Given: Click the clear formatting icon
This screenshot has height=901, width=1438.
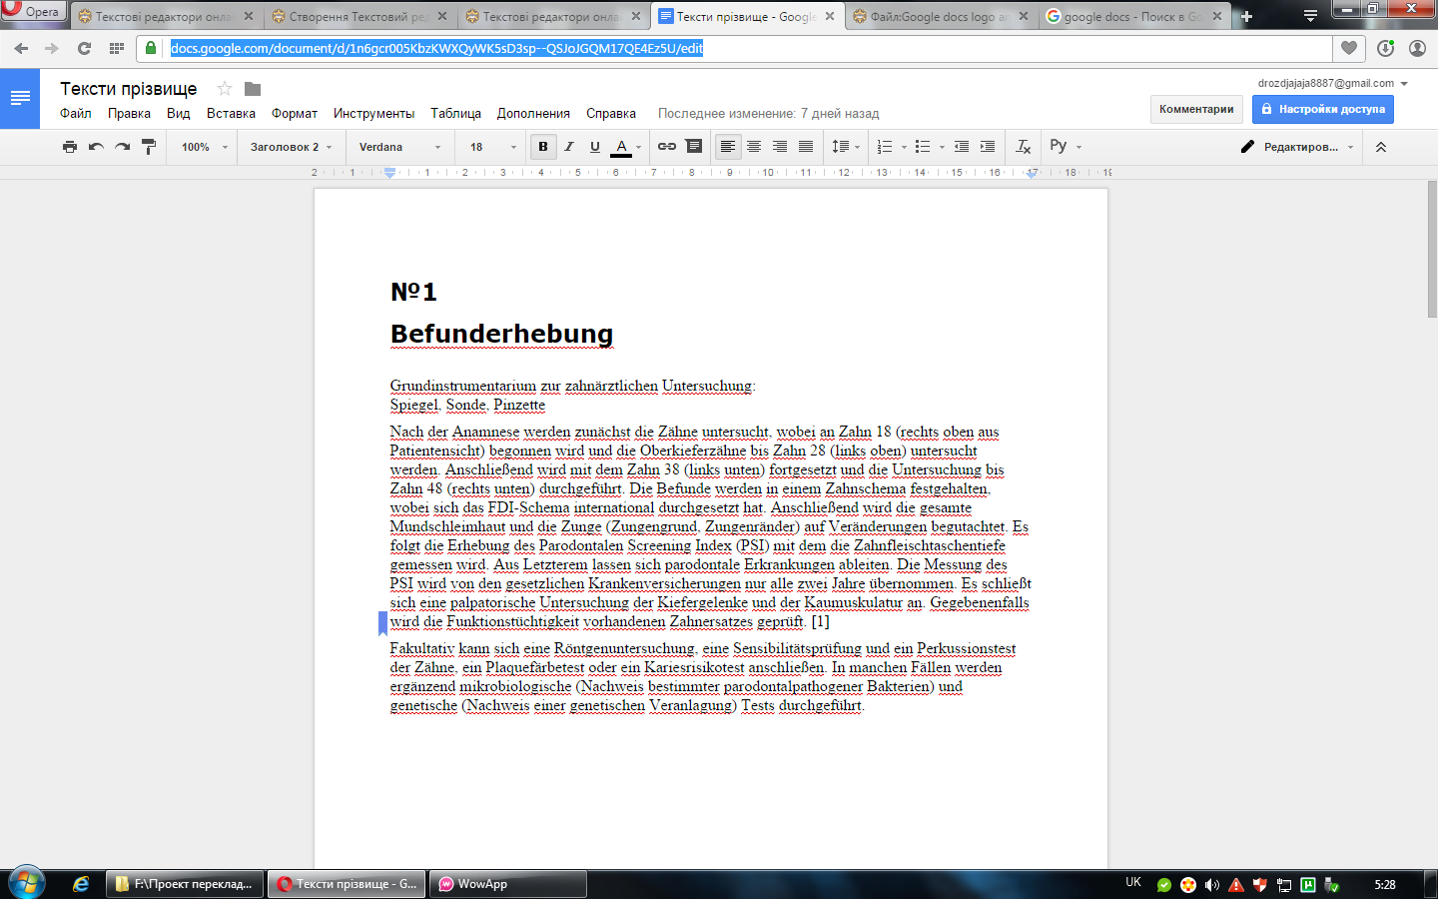Looking at the screenshot, I should click(x=1024, y=147).
